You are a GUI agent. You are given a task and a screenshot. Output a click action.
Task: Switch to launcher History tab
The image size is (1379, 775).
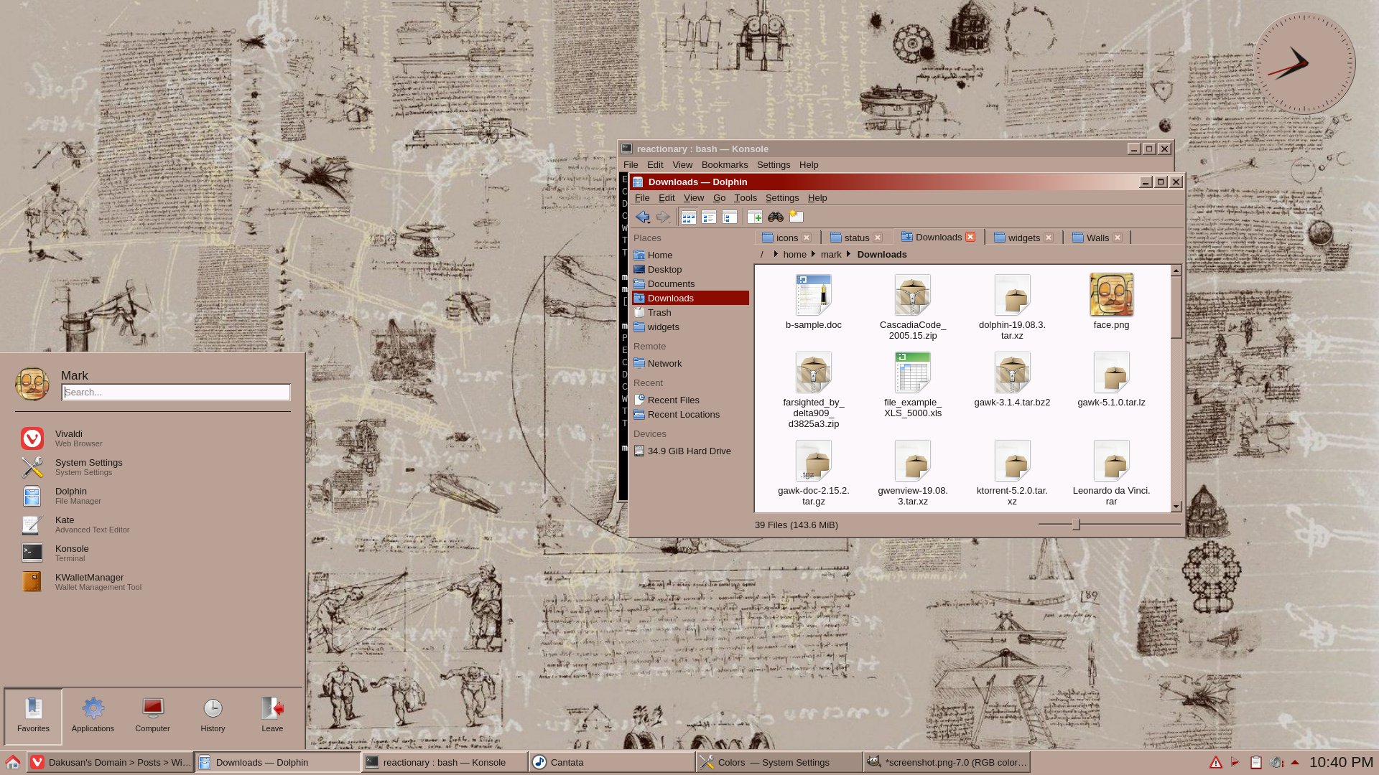(x=213, y=716)
